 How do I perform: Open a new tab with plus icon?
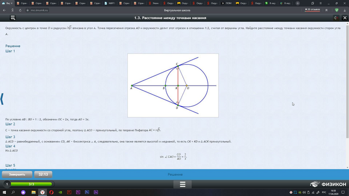298,3
